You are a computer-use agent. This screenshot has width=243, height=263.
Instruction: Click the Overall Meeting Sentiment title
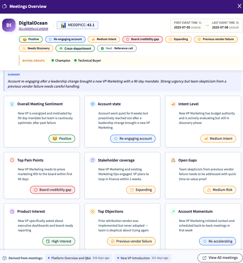[x=40, y=104]
